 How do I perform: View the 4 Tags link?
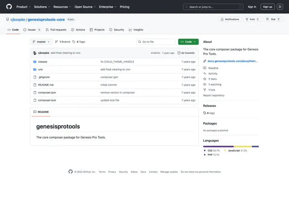pos(79,42)
